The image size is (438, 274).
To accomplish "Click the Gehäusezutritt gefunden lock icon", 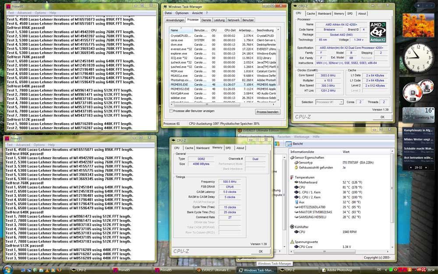I will [x=297, y=167].
